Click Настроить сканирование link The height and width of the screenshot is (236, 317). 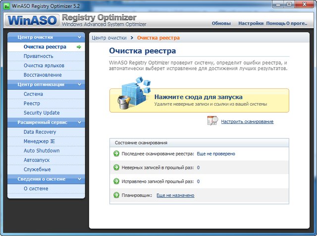(247, 121)
